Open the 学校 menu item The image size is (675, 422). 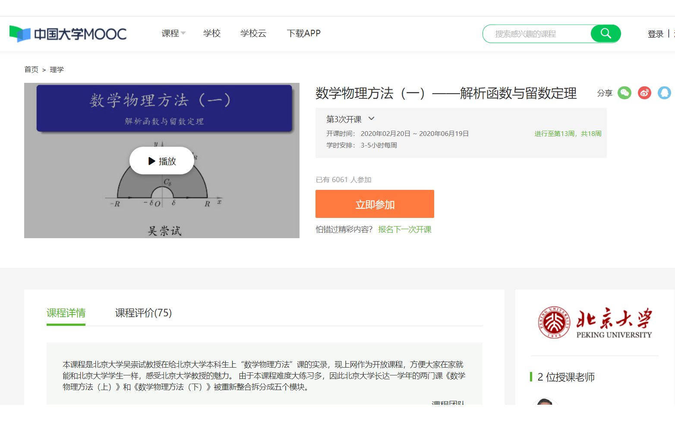(x=212, y=33)
